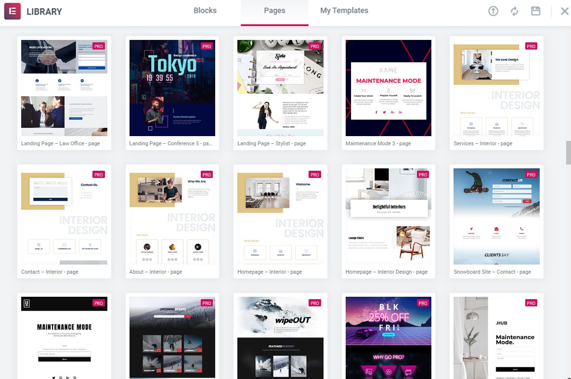Click the 'Landing Page – Stylist - page' title

click(272, 143)
